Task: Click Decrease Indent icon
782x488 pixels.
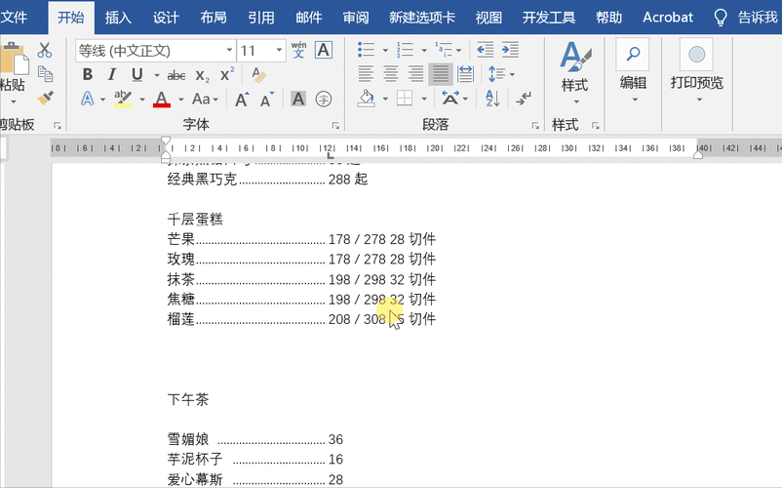Action: coord(485,50)
